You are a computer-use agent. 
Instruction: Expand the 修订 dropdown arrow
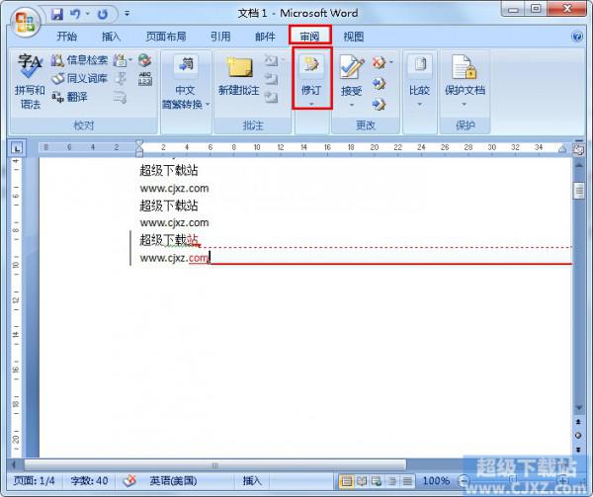tap(311, 104)
